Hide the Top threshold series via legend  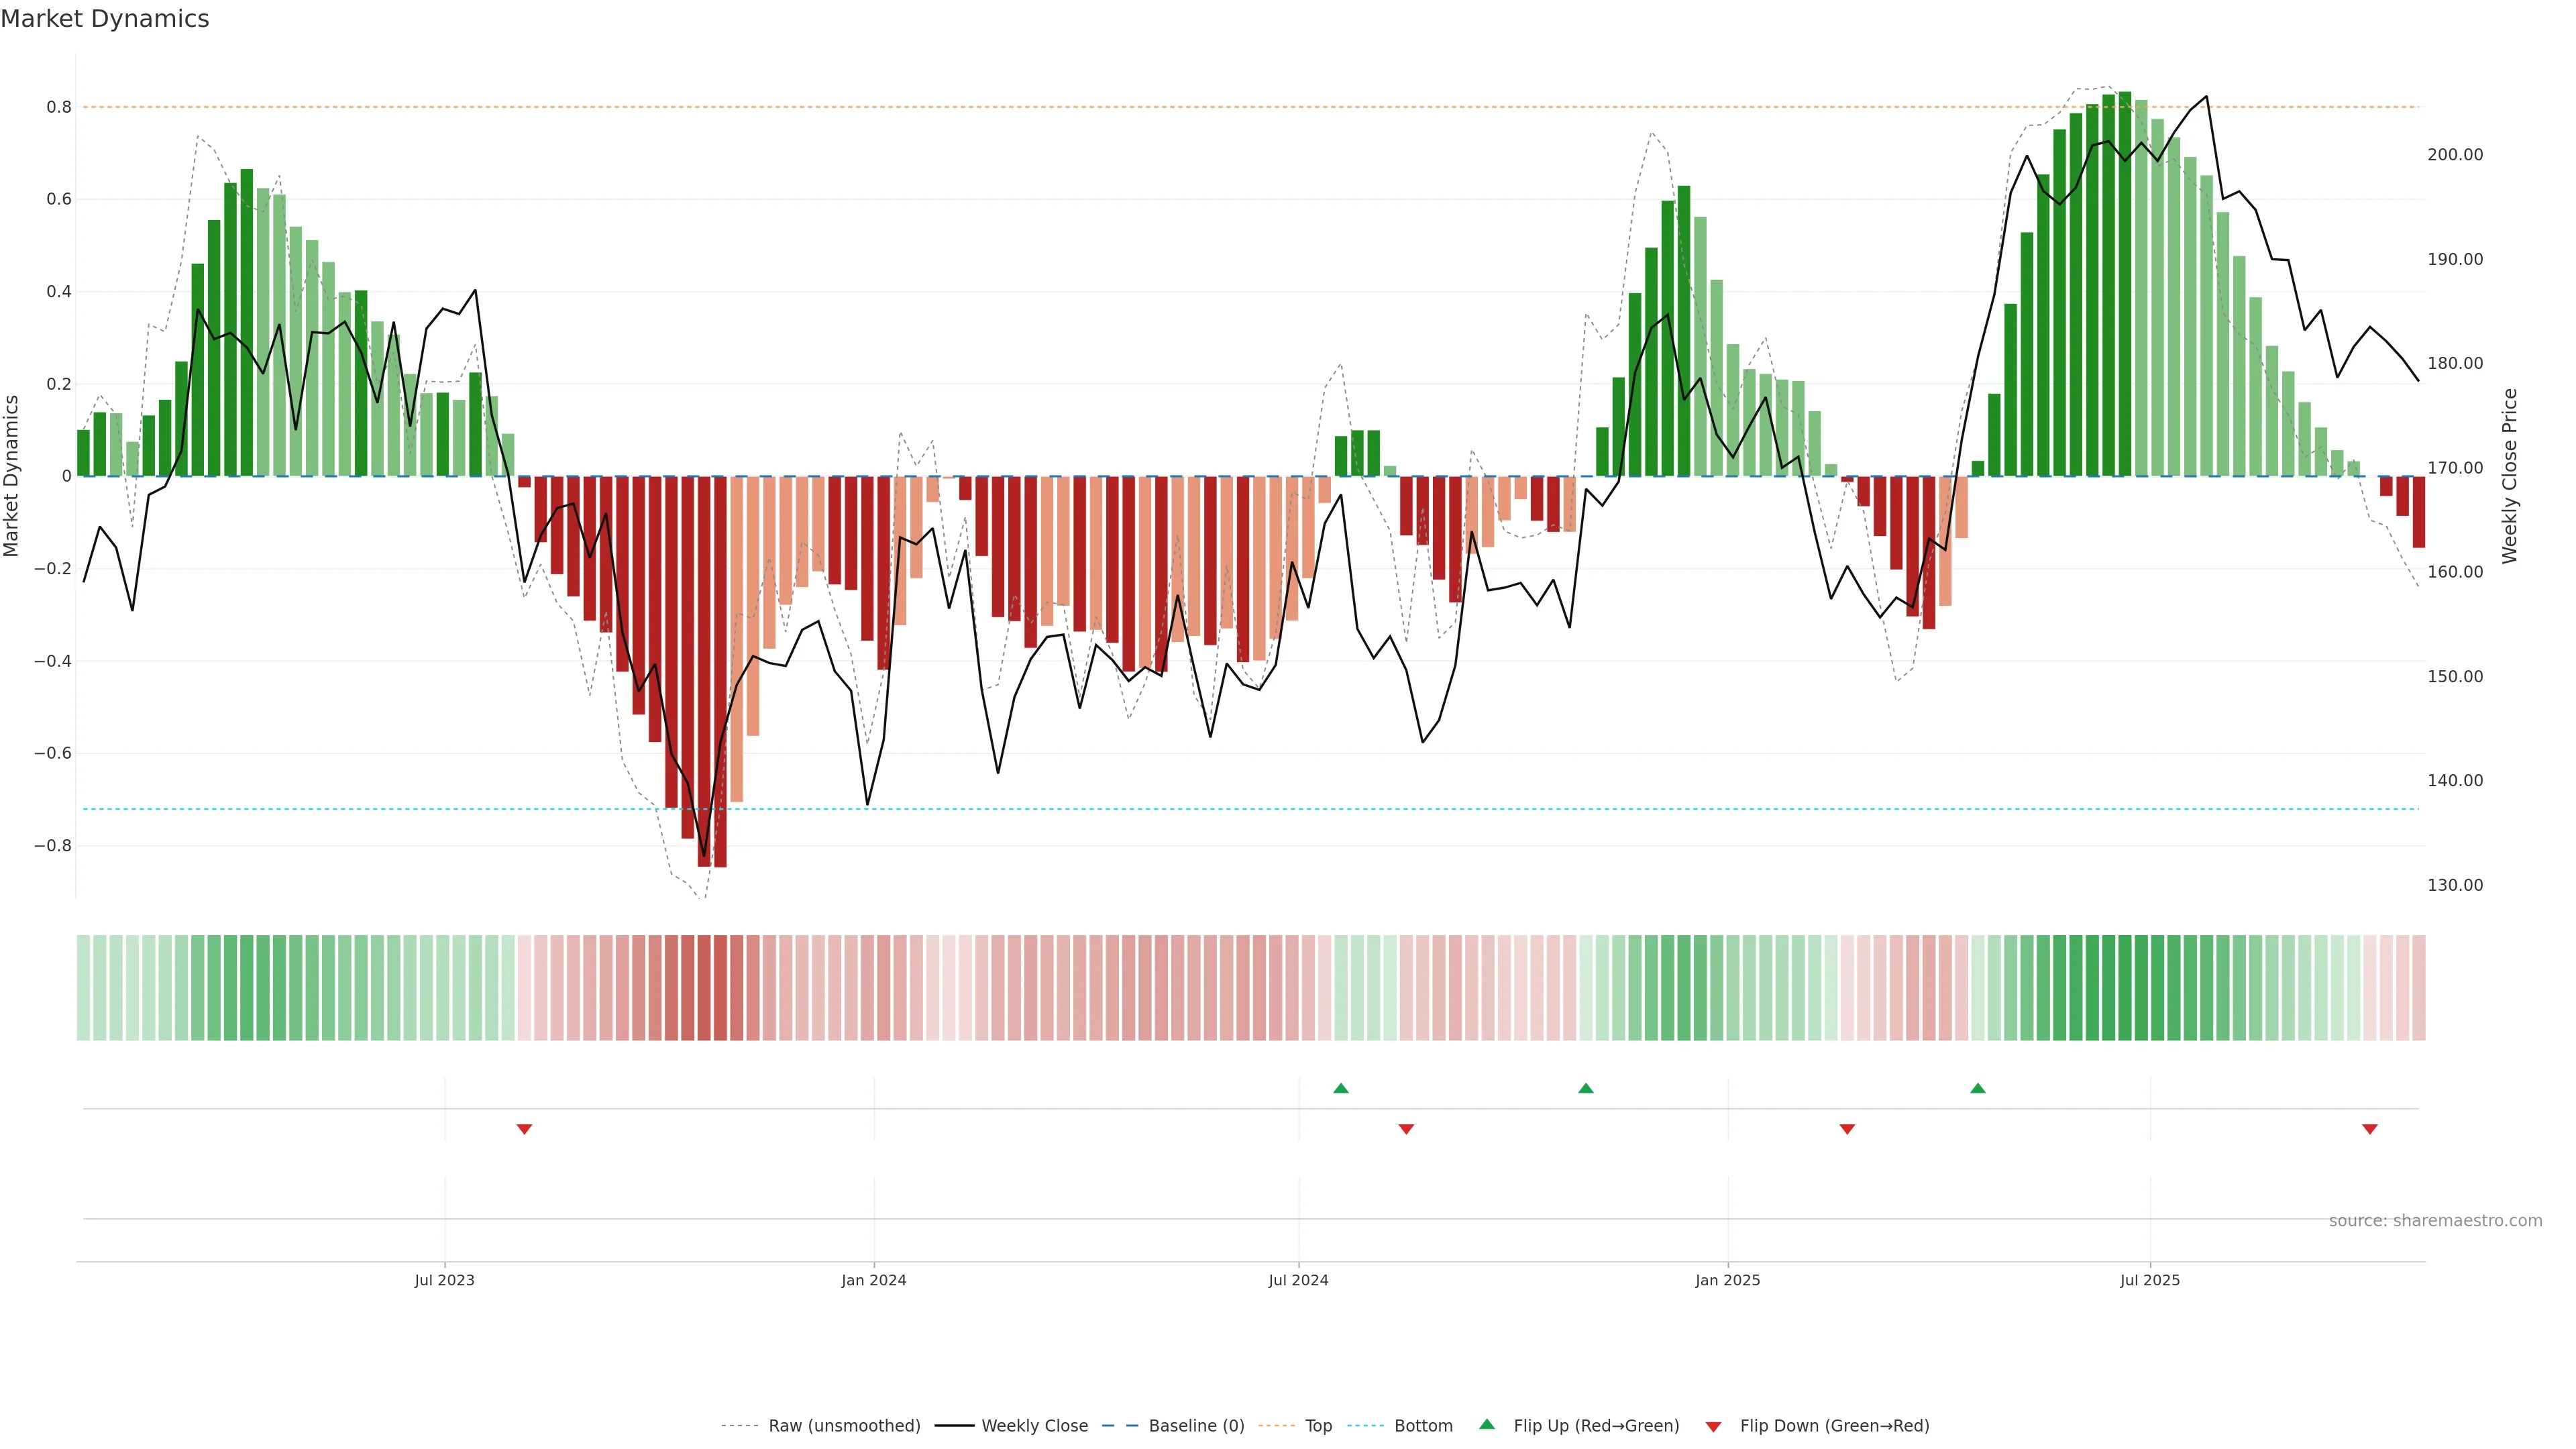click(1318, 1426)
